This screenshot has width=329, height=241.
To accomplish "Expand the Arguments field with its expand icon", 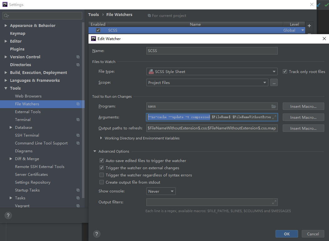I will tap(274, 117).
